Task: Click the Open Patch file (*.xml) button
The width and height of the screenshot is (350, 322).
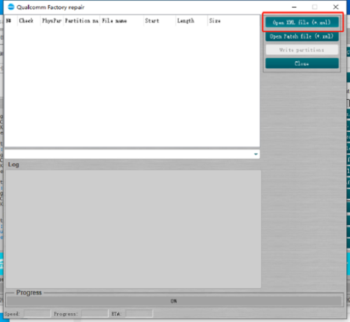Action: pyautogui.click(x=302, y=36)
